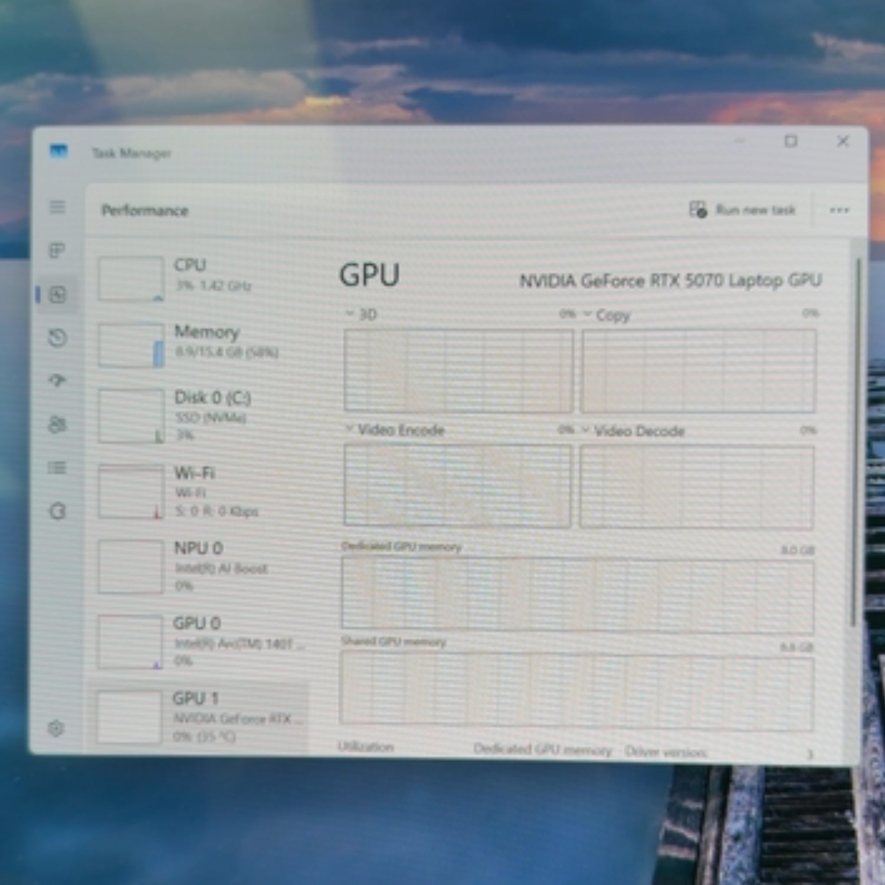This screenshot has height=885, width=885.
Task: Open the Startup apps sidebar icon
Action: tap(57, 381)
